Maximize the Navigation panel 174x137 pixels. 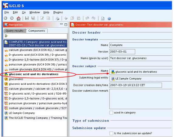[66, 25]
